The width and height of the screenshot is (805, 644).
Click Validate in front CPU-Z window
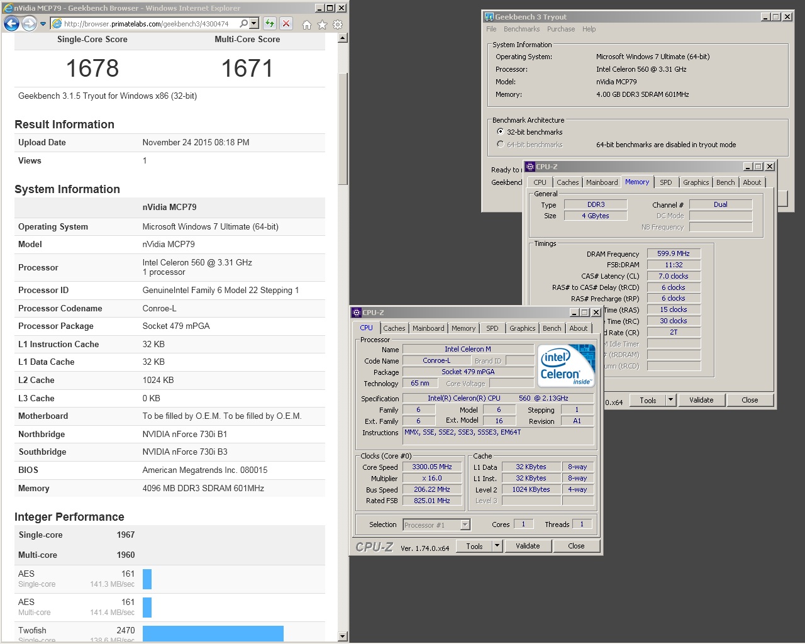pyautogui.click(x=528, y=546)
